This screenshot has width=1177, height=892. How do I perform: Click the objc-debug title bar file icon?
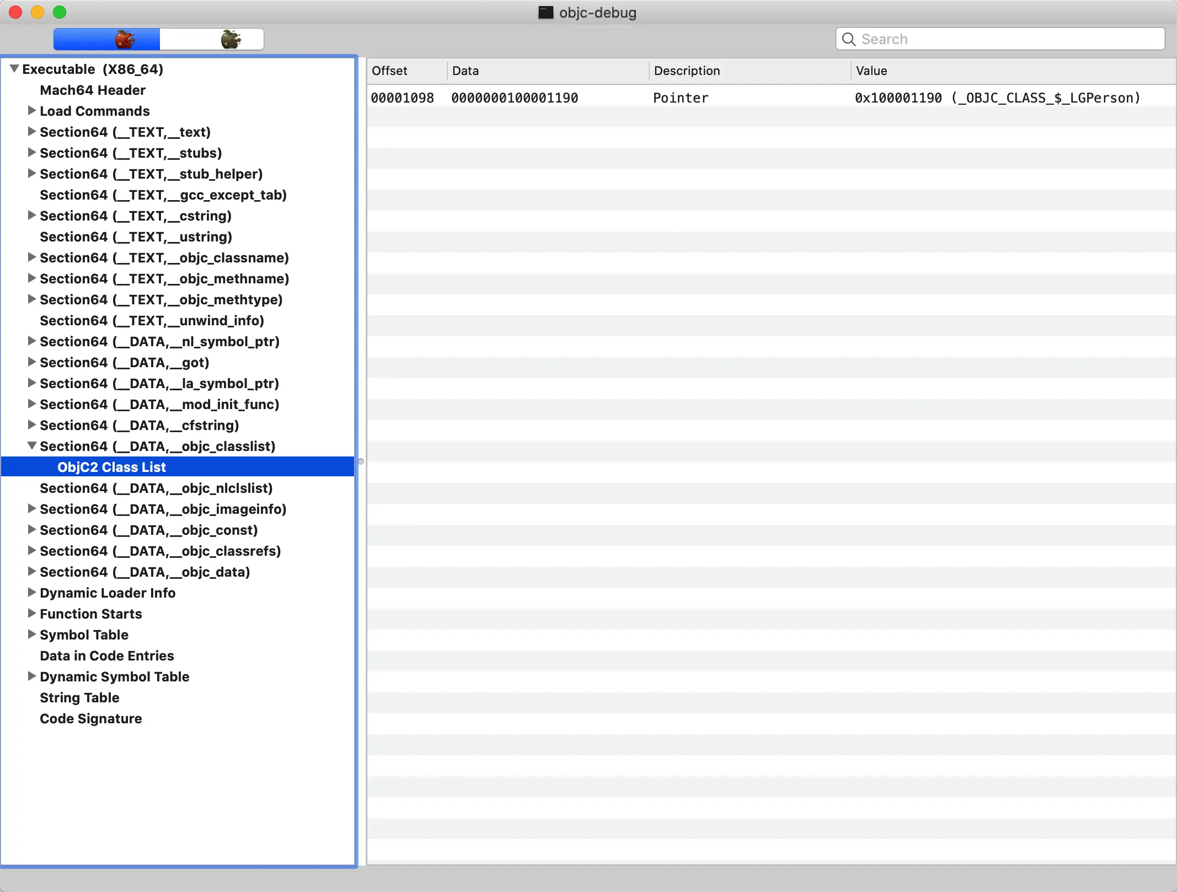[x=545, y=12]
